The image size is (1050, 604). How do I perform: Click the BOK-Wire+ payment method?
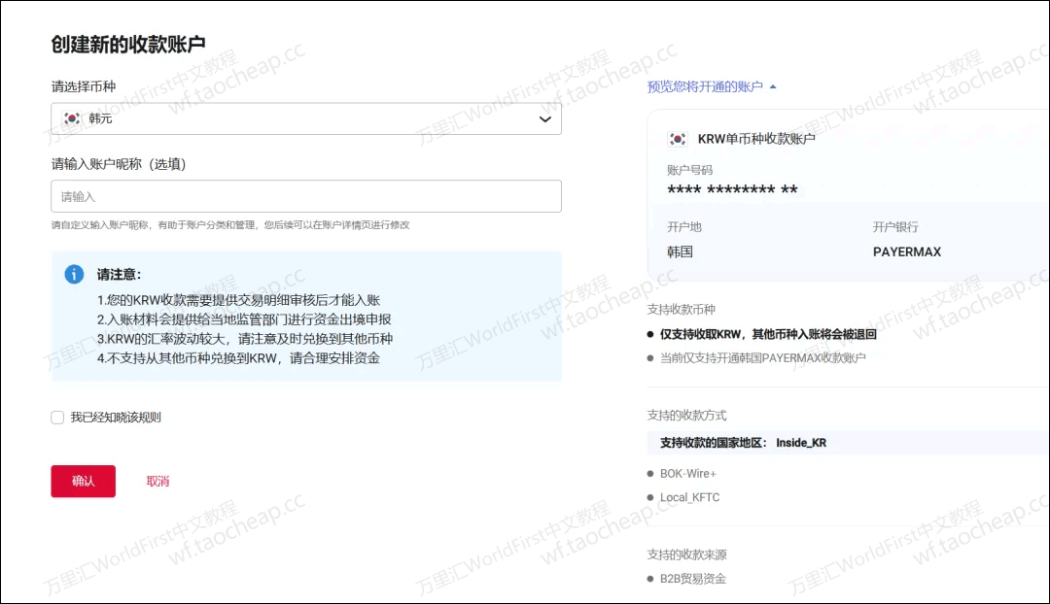pyautogui.click(x=687, y=474)
